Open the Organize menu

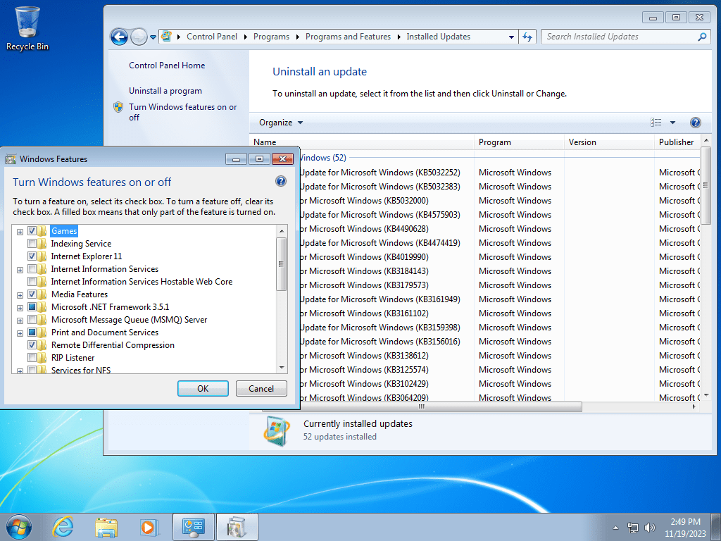click(280, 123)
